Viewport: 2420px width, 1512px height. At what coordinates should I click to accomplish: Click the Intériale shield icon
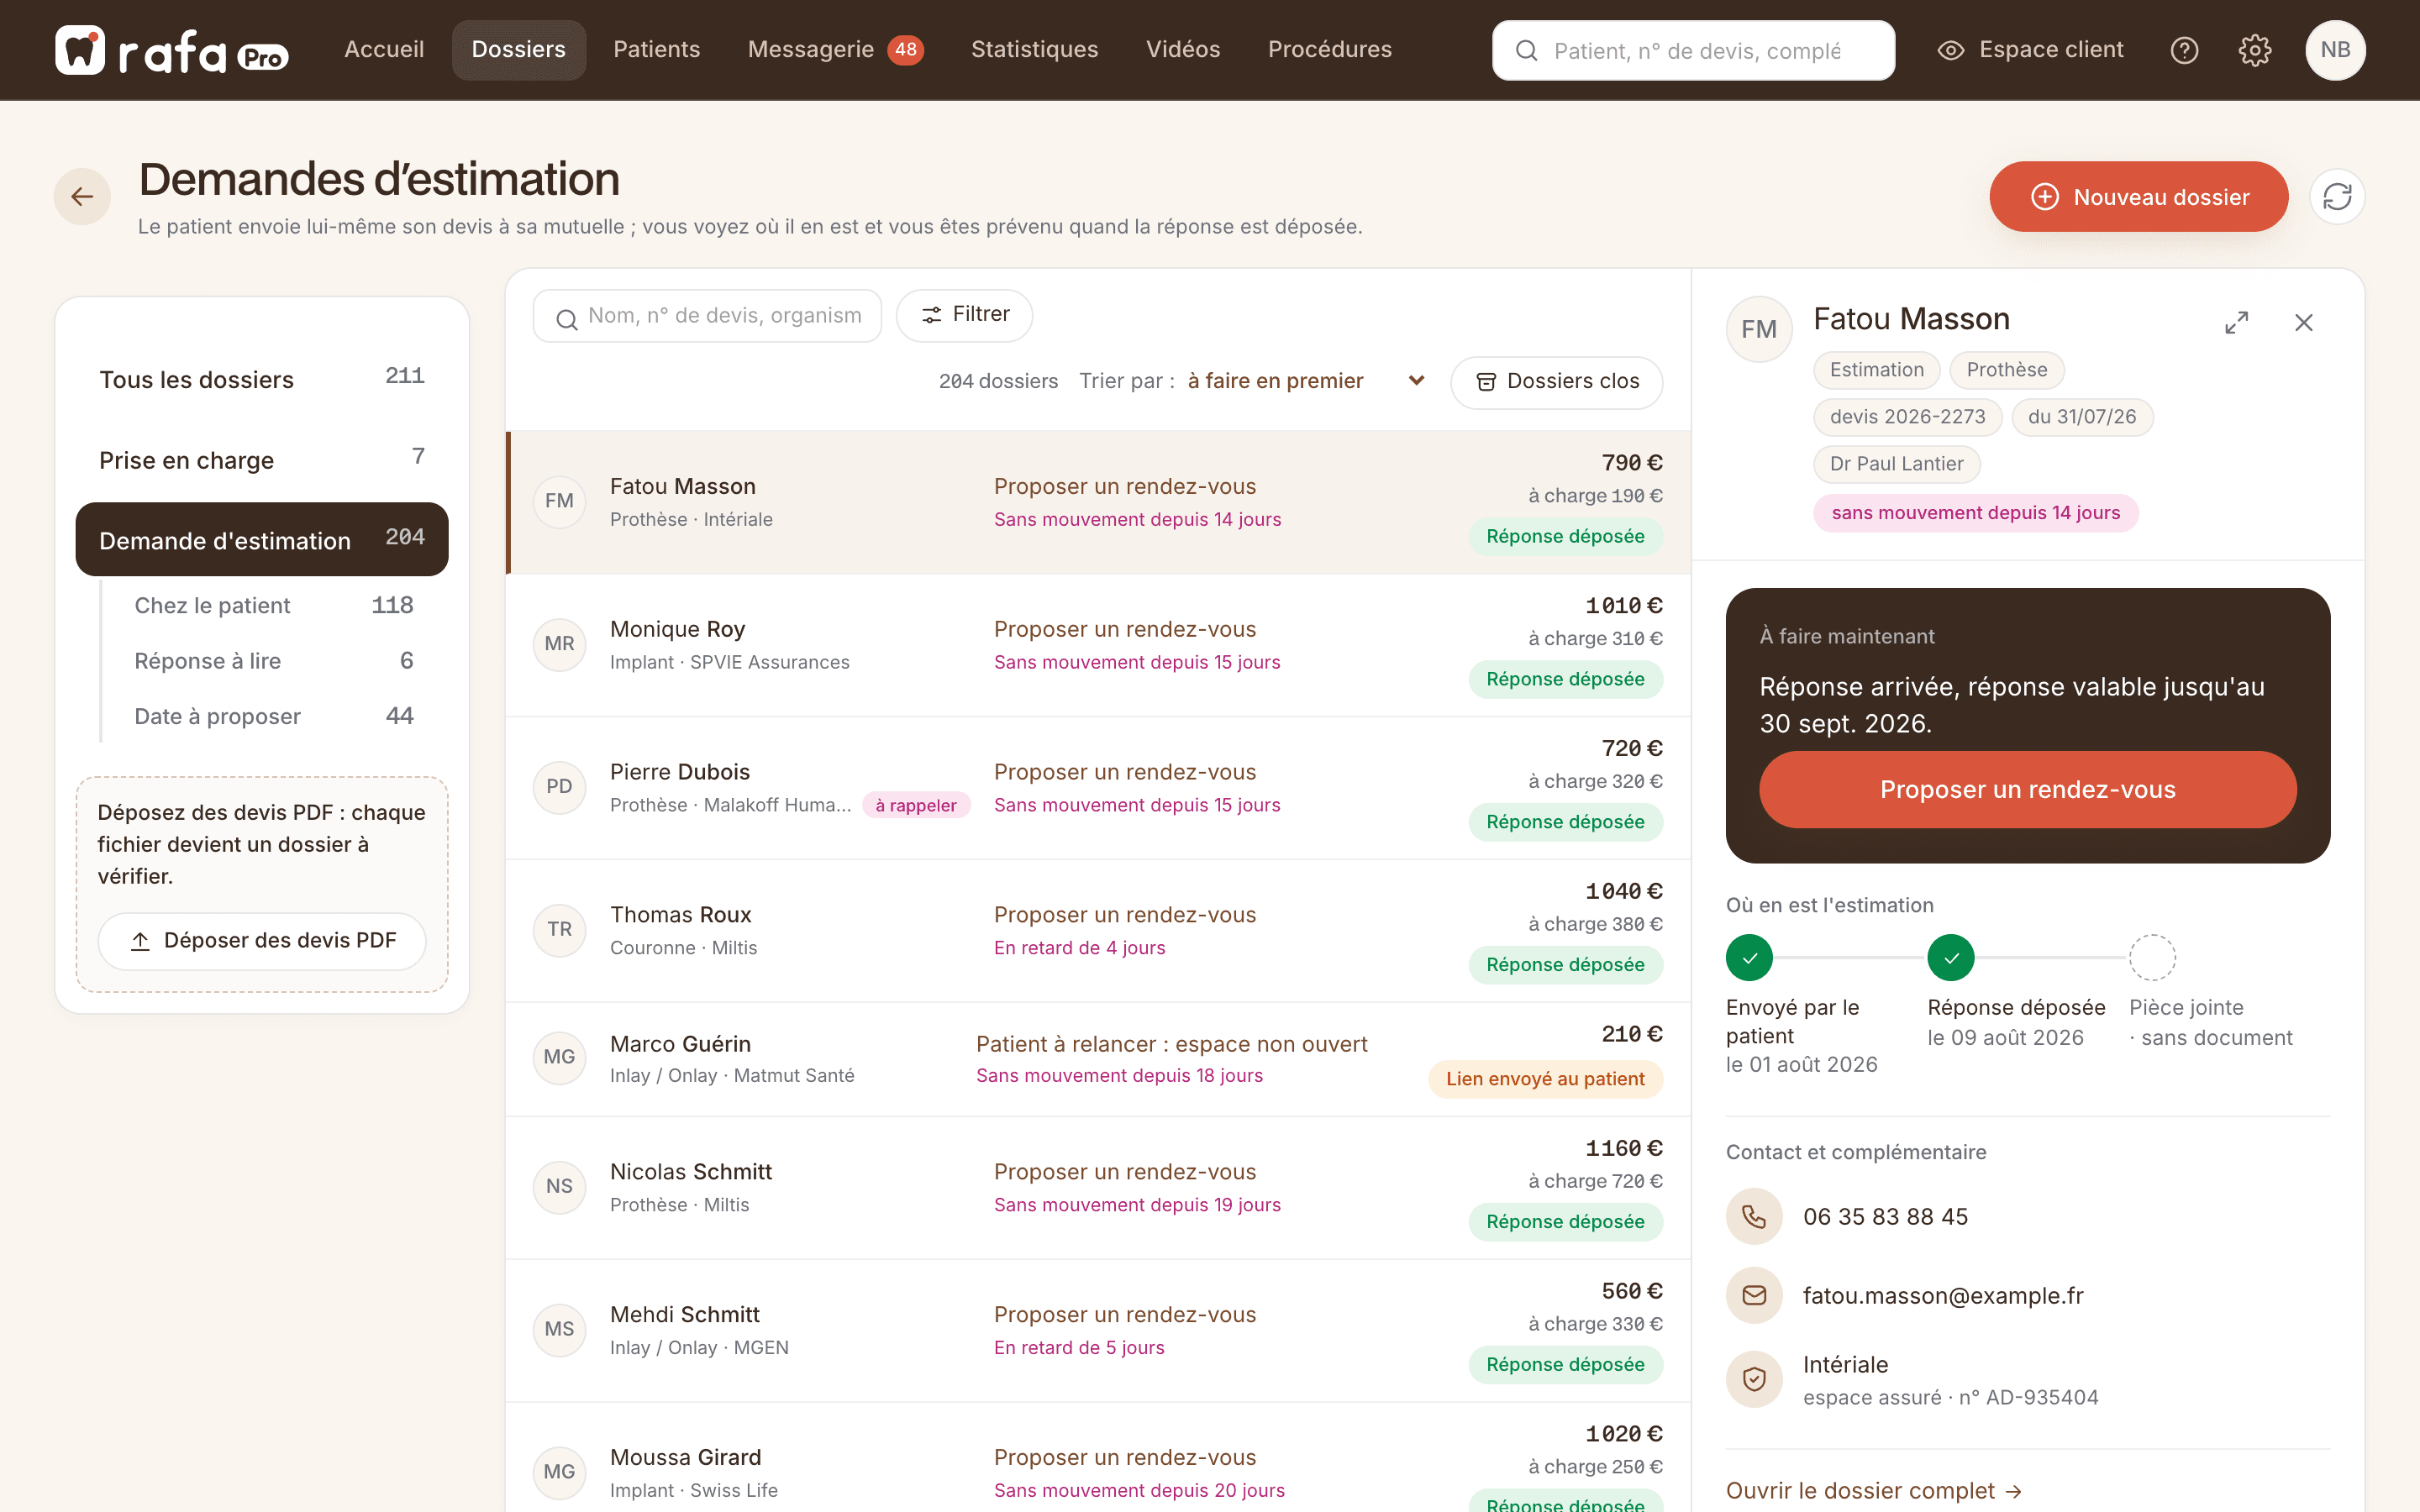tap(1754, 1379)
